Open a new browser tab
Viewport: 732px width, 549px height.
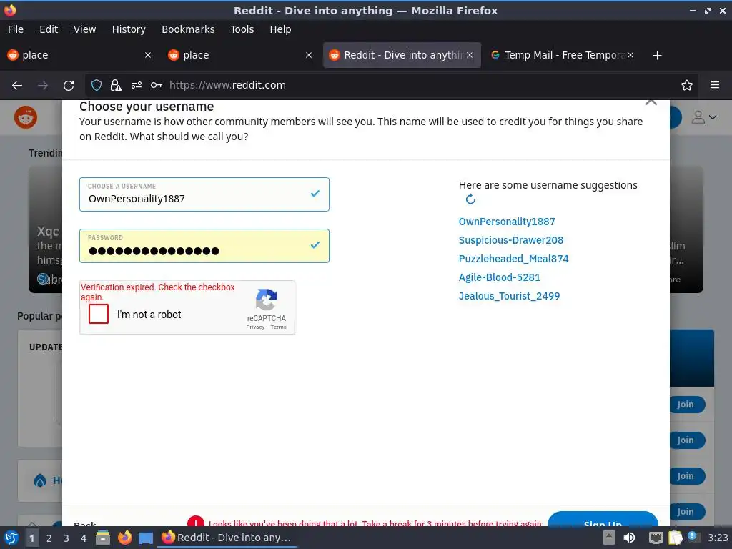pos(658,56)
